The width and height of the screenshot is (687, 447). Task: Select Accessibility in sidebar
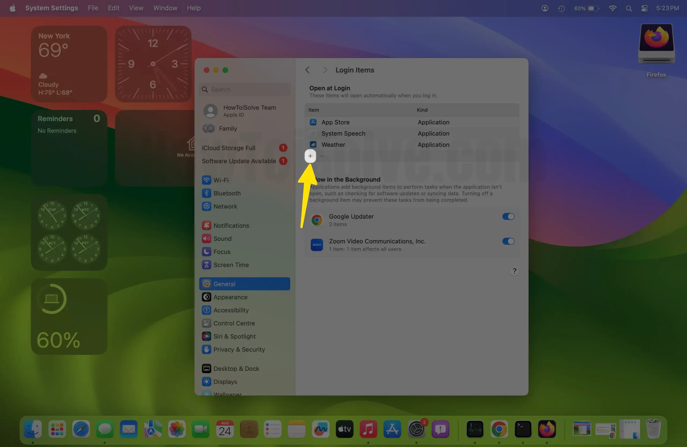pyautogui.click(x=245, y=310)
